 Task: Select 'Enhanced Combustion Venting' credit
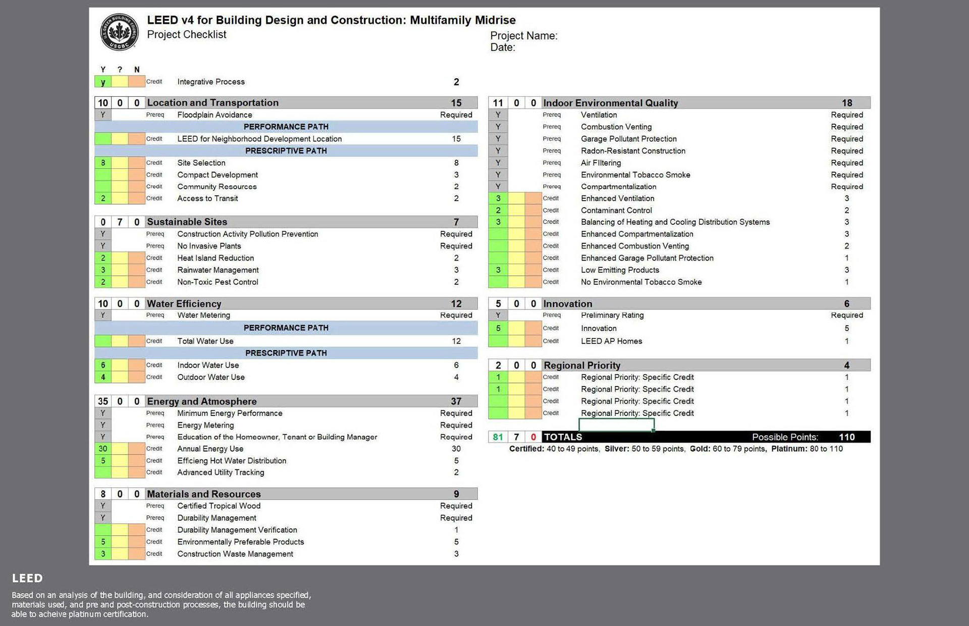[x=635, y=246]
